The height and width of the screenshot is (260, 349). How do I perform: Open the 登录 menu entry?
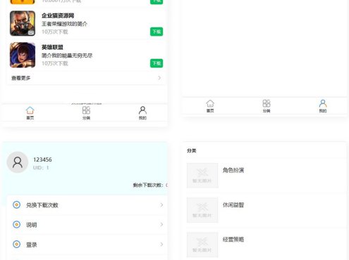pos(87,245)
